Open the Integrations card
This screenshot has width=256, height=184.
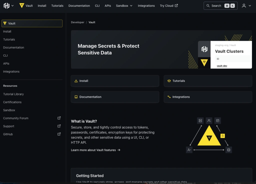208,97
